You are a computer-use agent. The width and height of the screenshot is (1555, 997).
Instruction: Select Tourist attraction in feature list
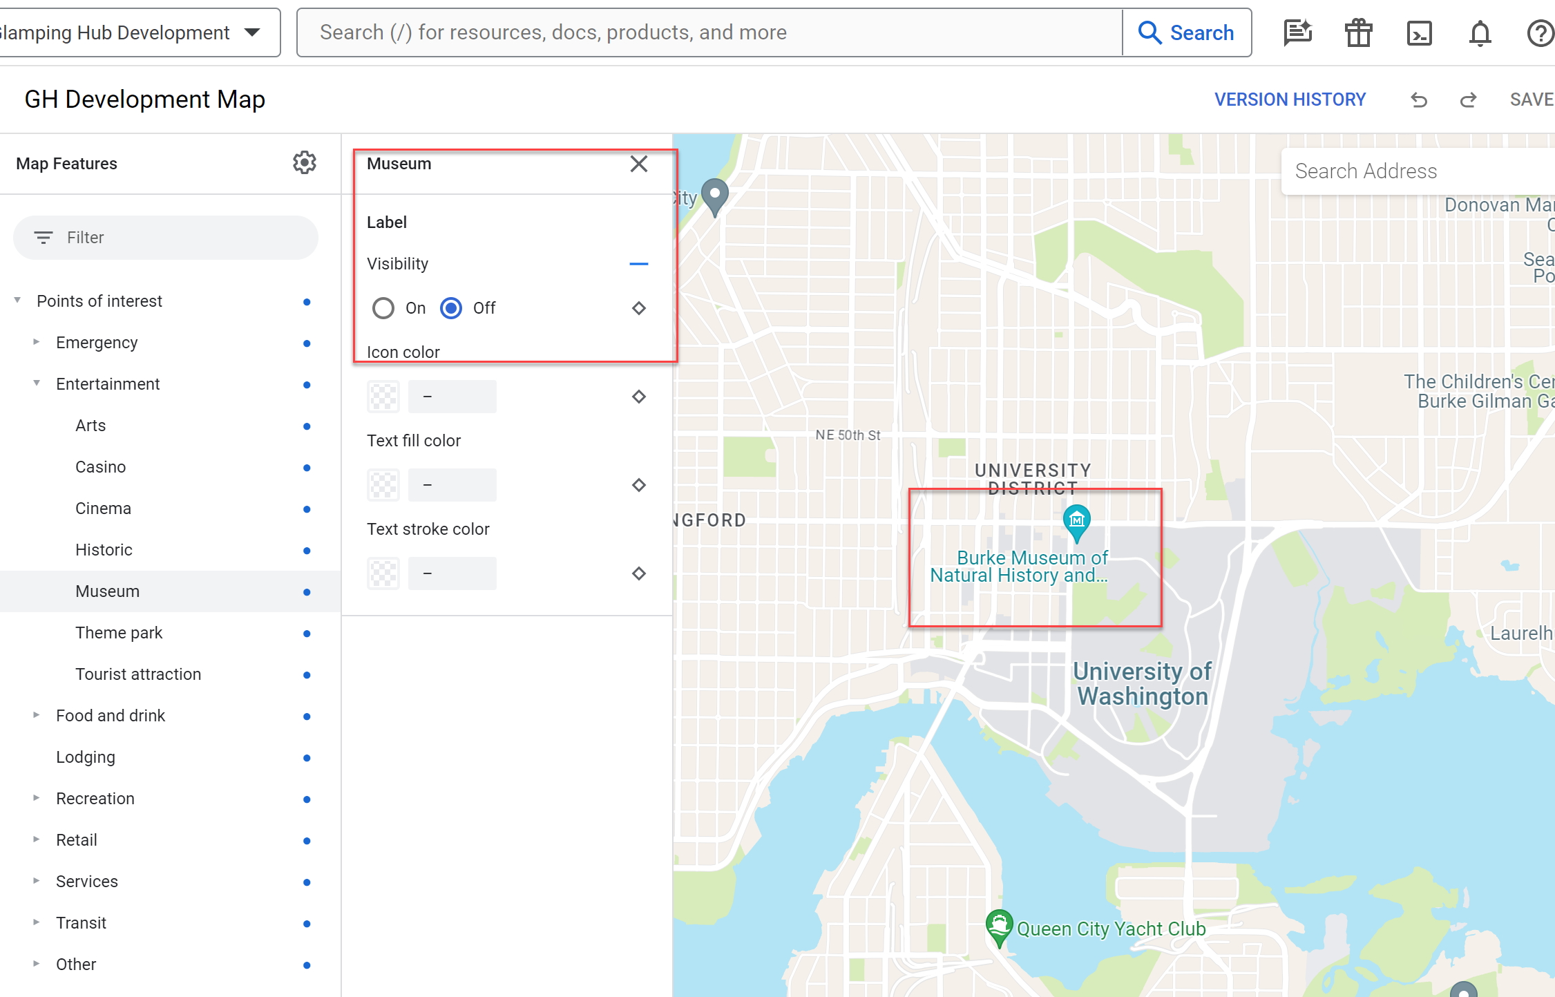pos(138,674)
